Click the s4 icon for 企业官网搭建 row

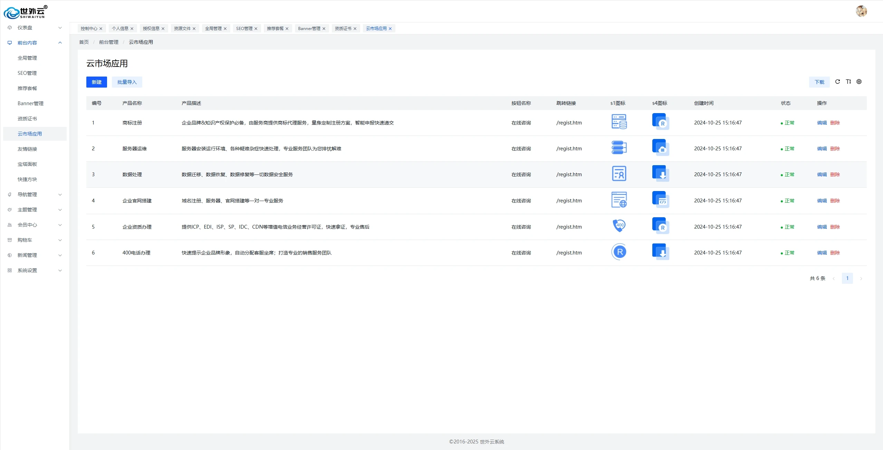(660, 200)
